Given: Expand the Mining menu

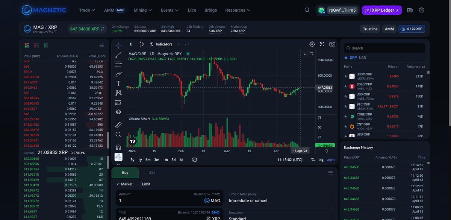Looking at the screenshot, I should point(142,10).
